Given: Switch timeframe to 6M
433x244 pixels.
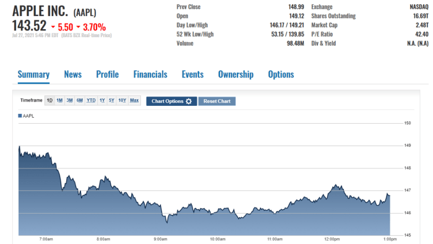Looking at the screenshot, I should point(80,100).
